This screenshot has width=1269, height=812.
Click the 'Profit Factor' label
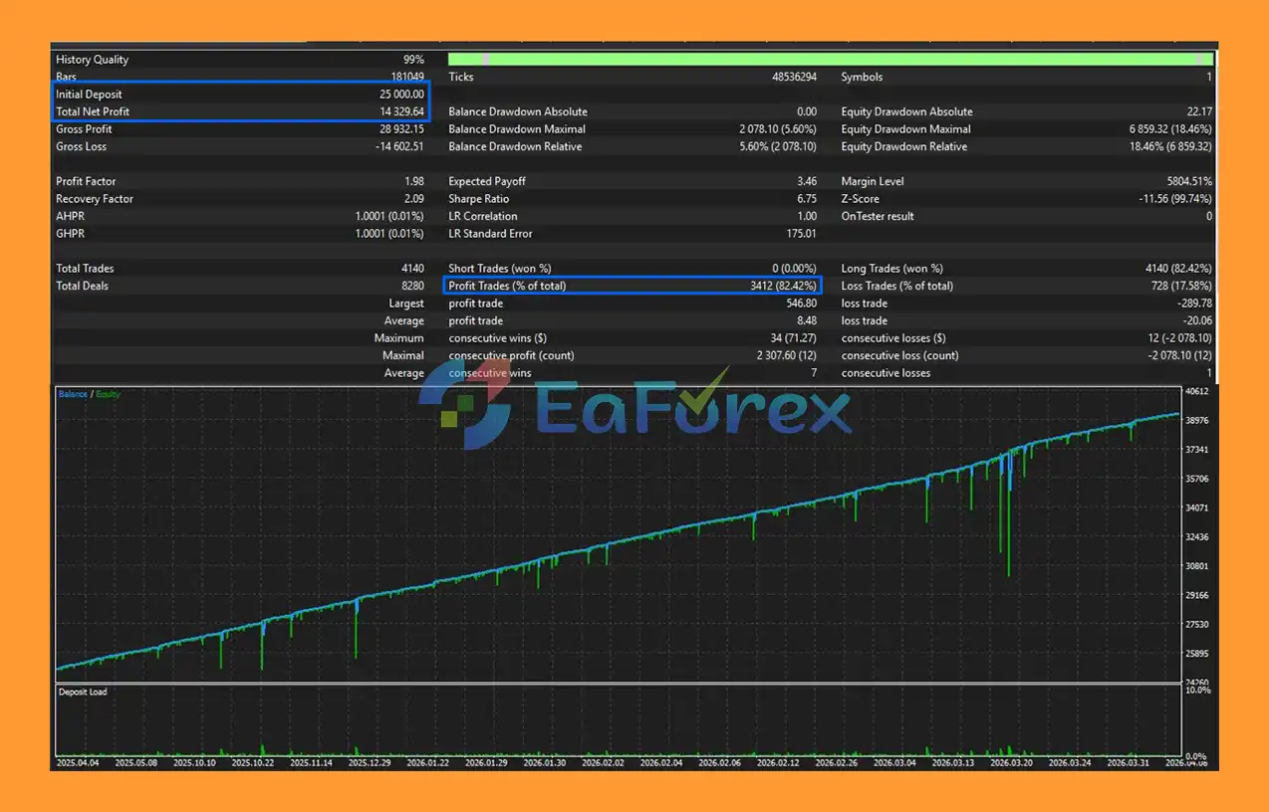pyautogui.click(x=86, y=181)
